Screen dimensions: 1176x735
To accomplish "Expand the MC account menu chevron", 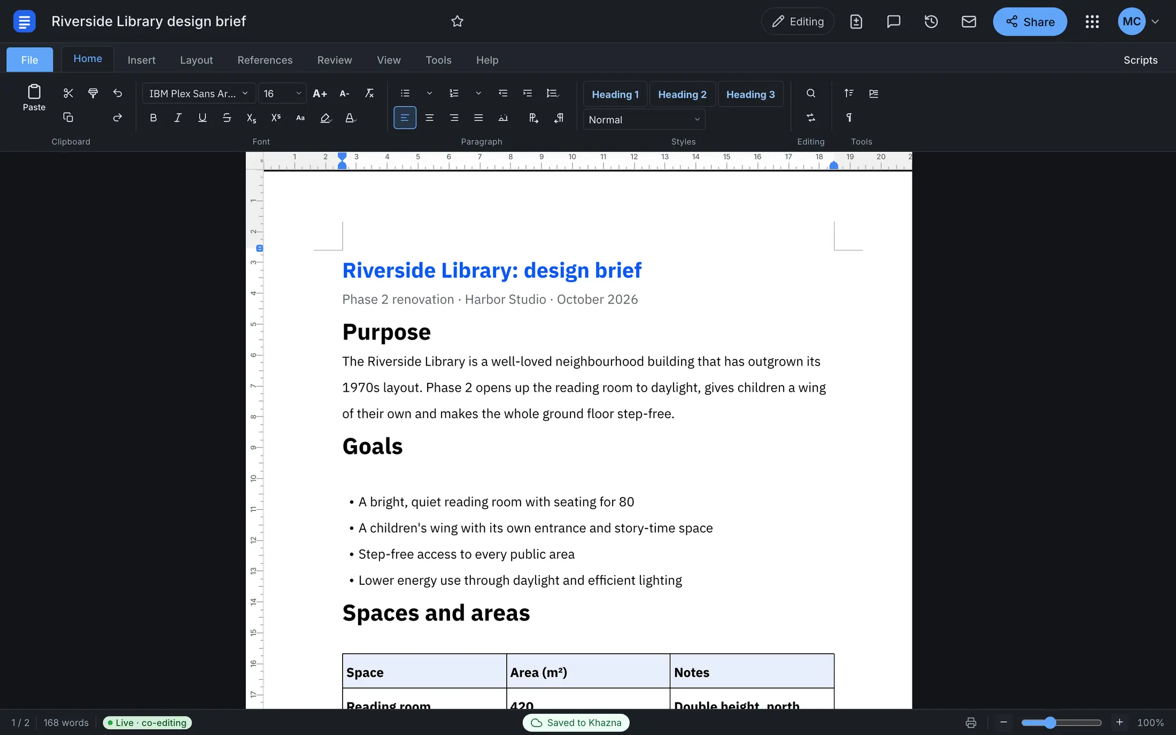I will point(1155,21).
